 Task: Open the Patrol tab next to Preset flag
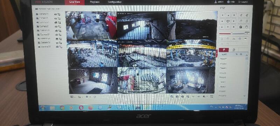pos(233,50)
